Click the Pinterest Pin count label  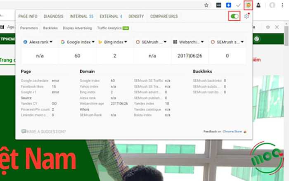coord(35,110)
